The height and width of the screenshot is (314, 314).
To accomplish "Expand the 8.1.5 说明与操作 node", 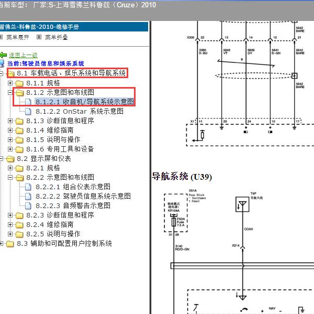I will [x=10, y=139].
